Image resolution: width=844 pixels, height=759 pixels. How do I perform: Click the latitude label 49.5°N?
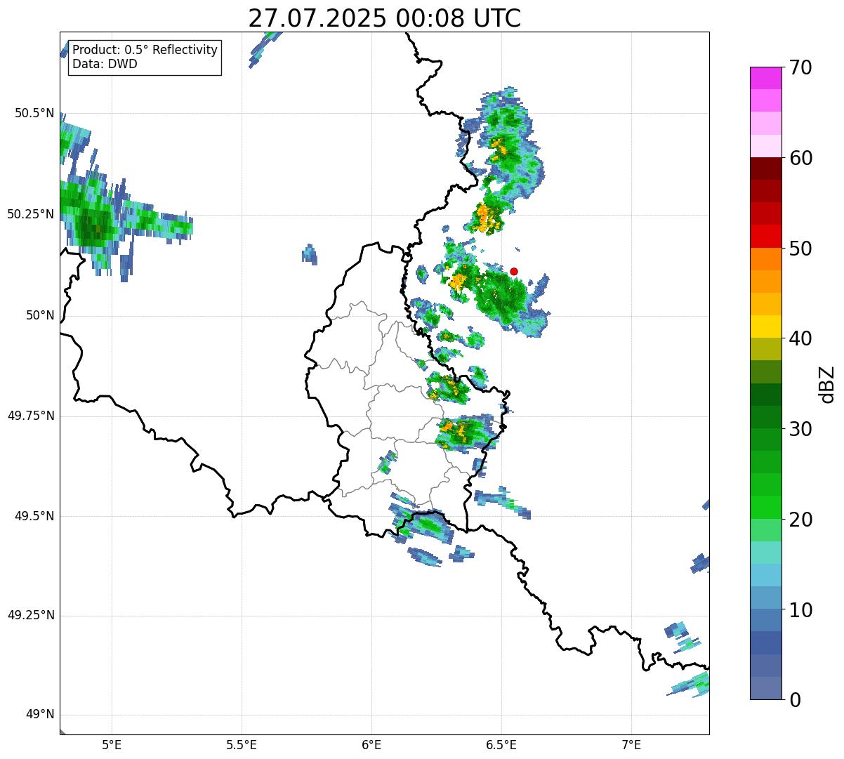click(x=34, y=516)
